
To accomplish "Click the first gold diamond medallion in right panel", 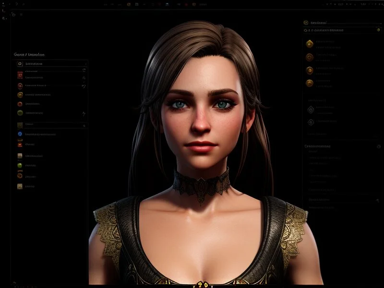I will click(x=310, y=44).
